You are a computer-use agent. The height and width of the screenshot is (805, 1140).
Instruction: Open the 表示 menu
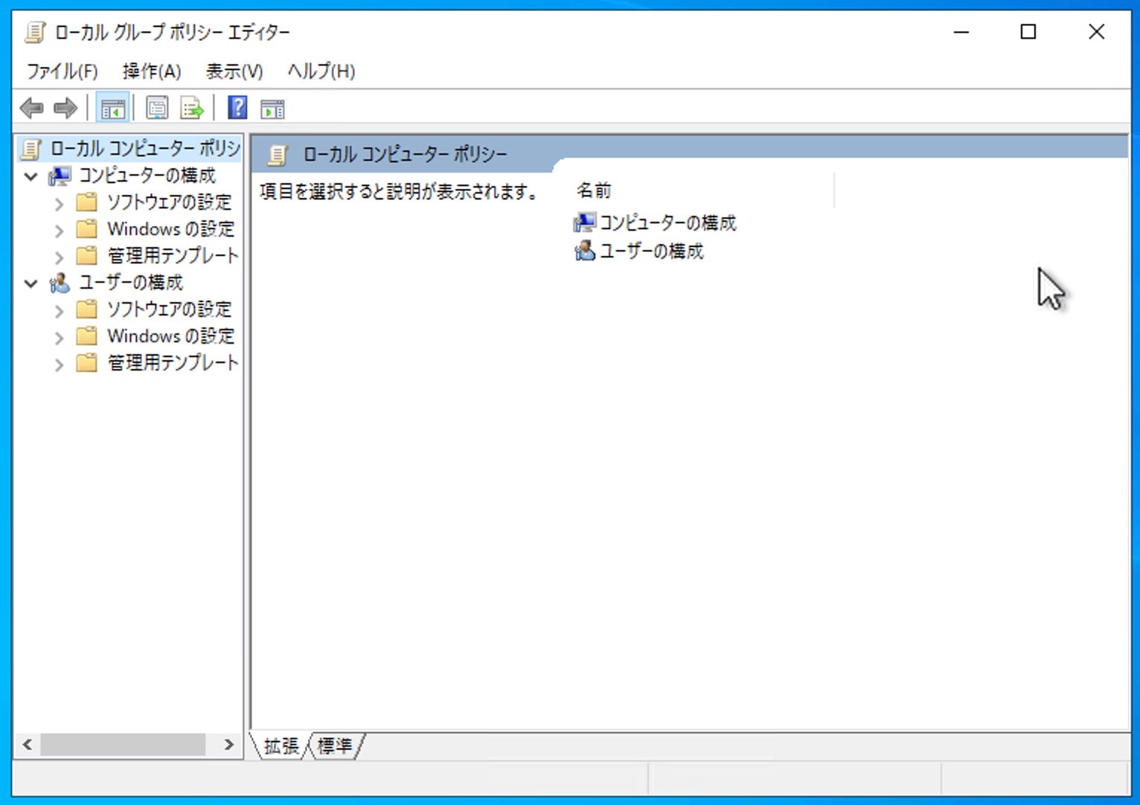click(x=234, y=71)
